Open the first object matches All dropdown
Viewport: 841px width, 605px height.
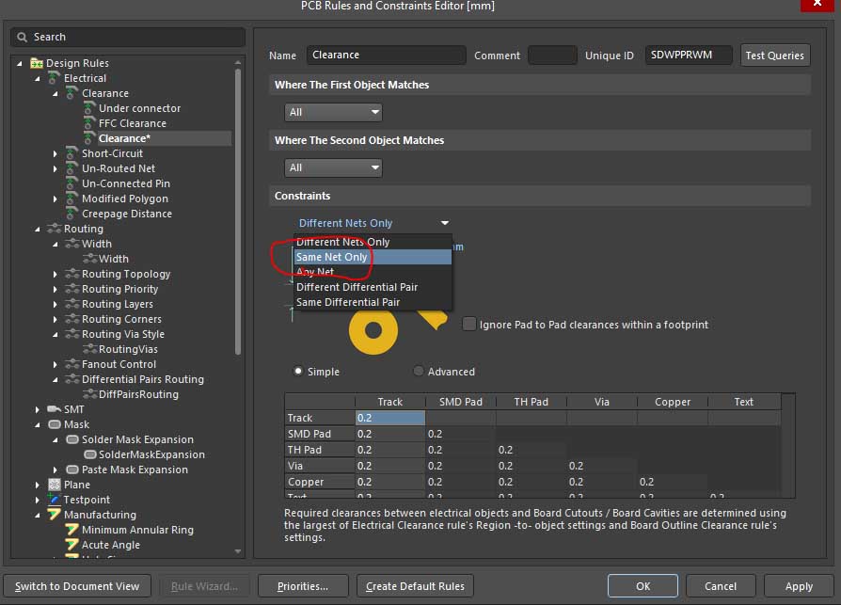point(333,112)
